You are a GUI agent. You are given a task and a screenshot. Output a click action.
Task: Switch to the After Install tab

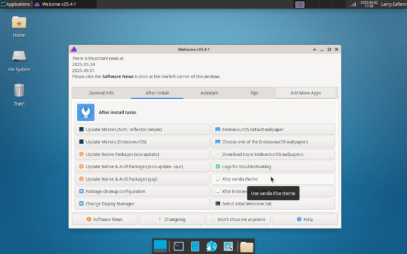(157, 93)
